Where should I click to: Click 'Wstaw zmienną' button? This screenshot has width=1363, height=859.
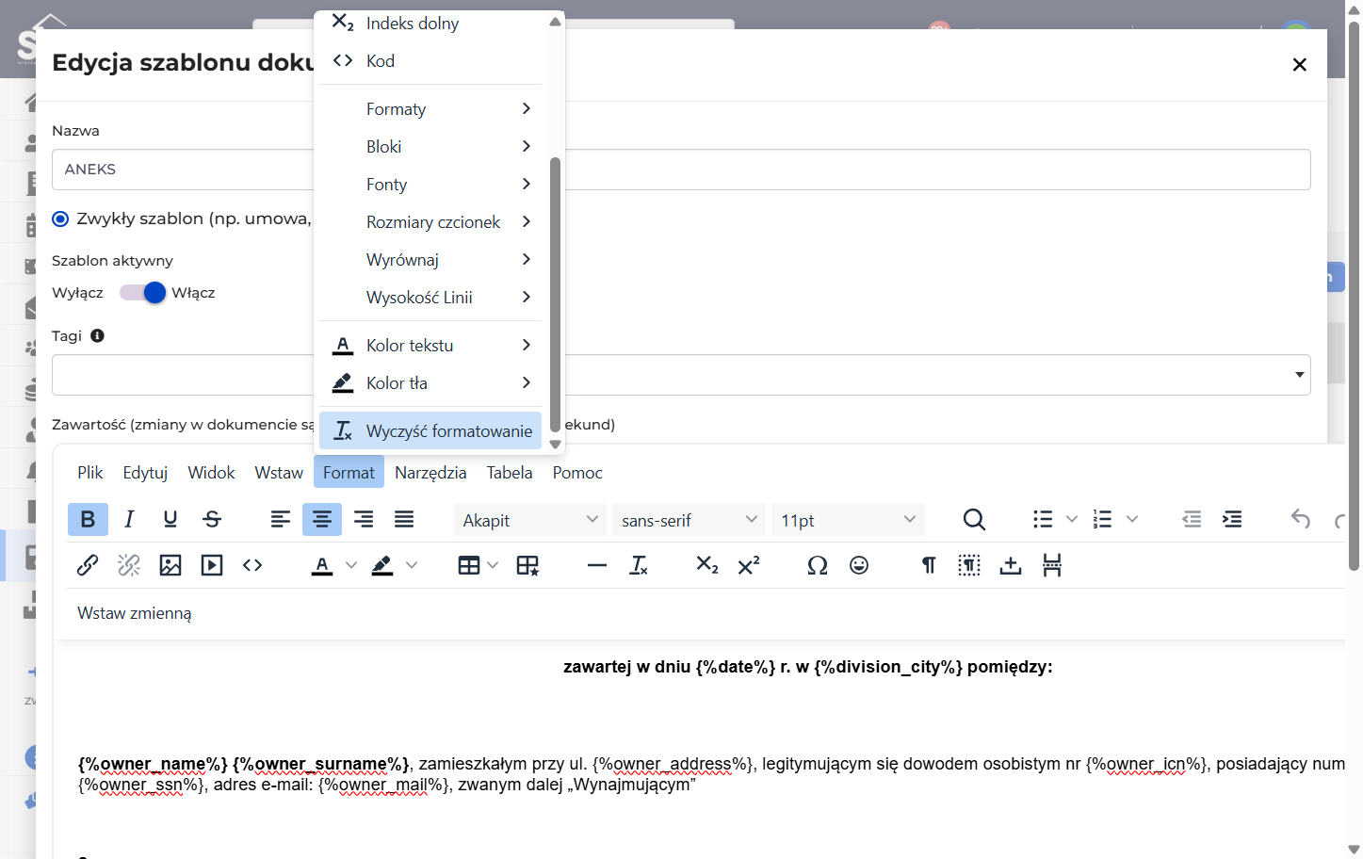(135, 613)
